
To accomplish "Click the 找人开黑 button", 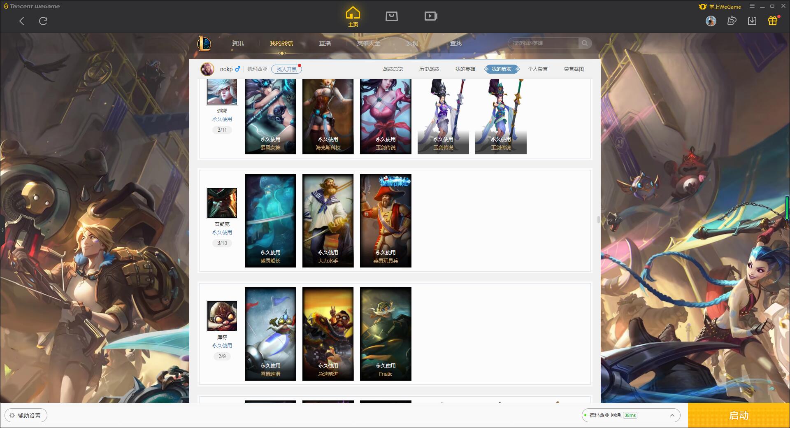I will point(286,69).
